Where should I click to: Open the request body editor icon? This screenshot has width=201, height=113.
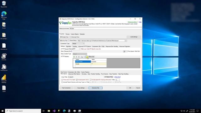124,51
